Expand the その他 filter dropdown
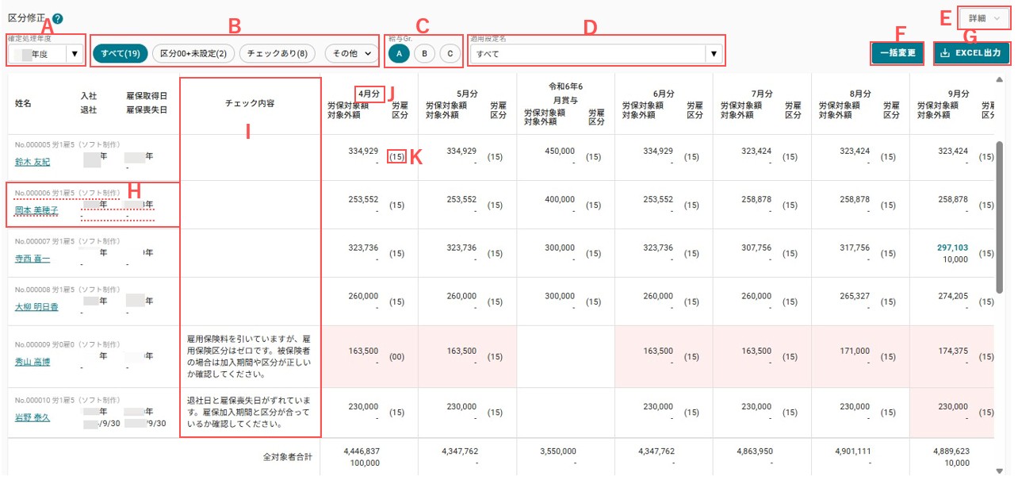 (352, 53)
